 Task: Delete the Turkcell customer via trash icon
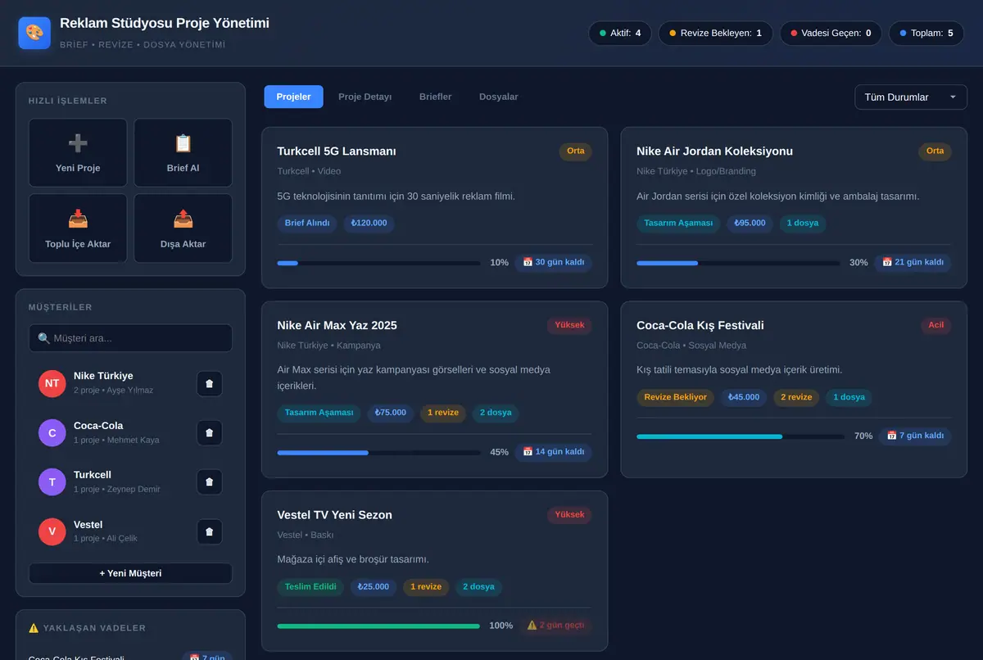click(209, 482)
